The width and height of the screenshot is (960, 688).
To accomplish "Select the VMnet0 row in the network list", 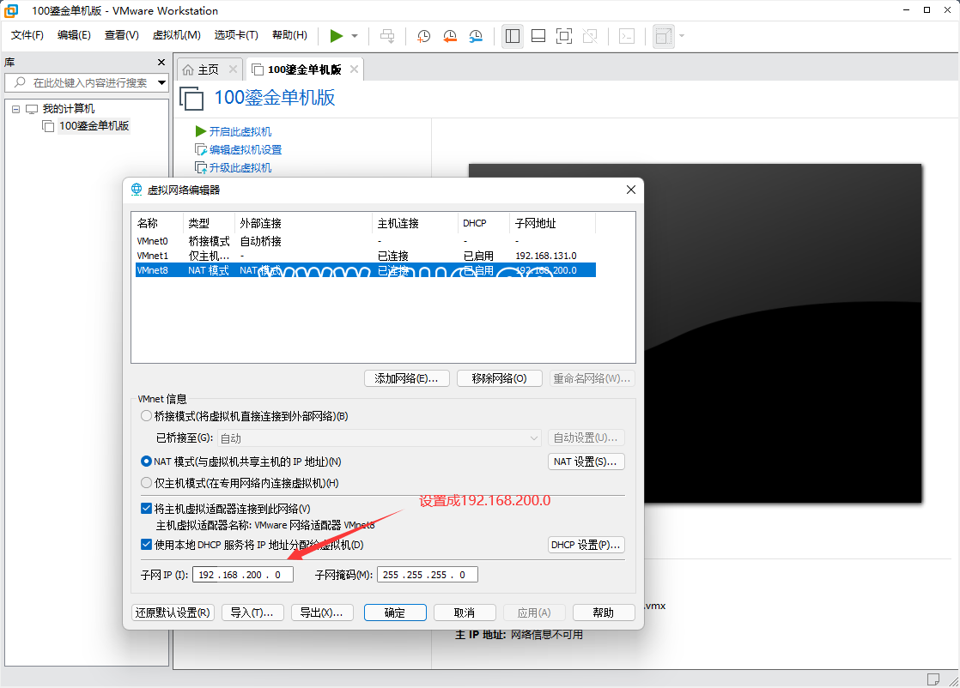I will pos(366,242).
